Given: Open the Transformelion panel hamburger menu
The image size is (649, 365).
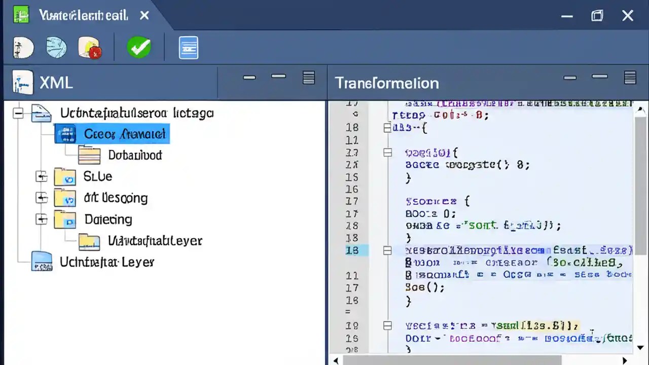Looking at the screenshot, I should [x=630, y=78].
